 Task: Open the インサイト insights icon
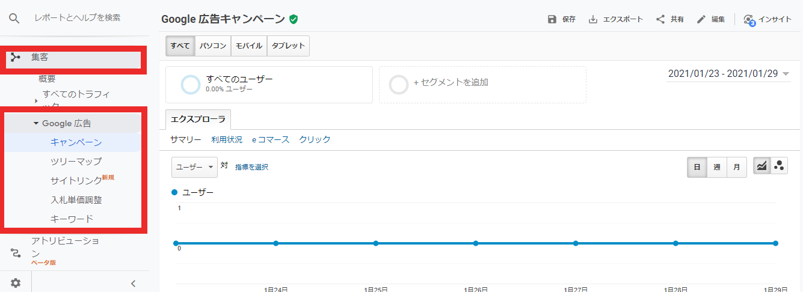click(x=749, y=20)
